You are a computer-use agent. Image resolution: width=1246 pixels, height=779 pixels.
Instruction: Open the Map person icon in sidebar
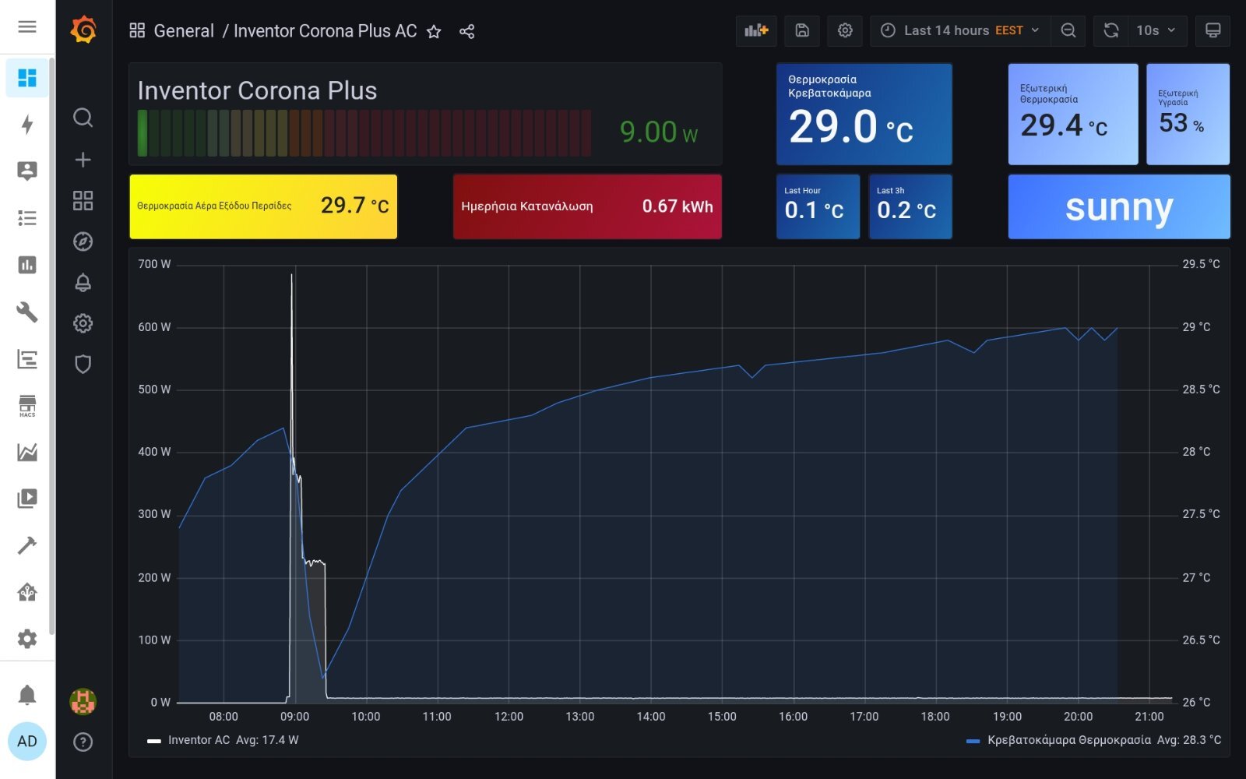tap(27, 171)
